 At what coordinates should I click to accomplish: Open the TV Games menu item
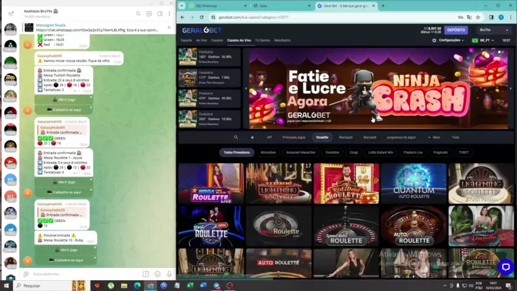[x=262, y=40]
